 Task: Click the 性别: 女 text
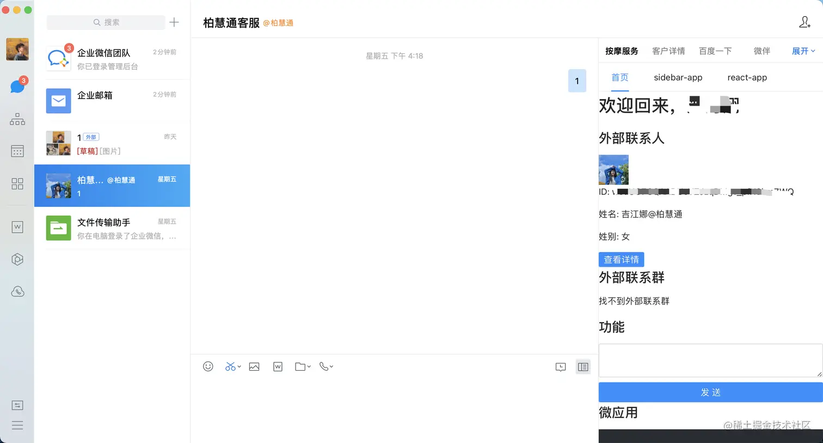point(615,237)
